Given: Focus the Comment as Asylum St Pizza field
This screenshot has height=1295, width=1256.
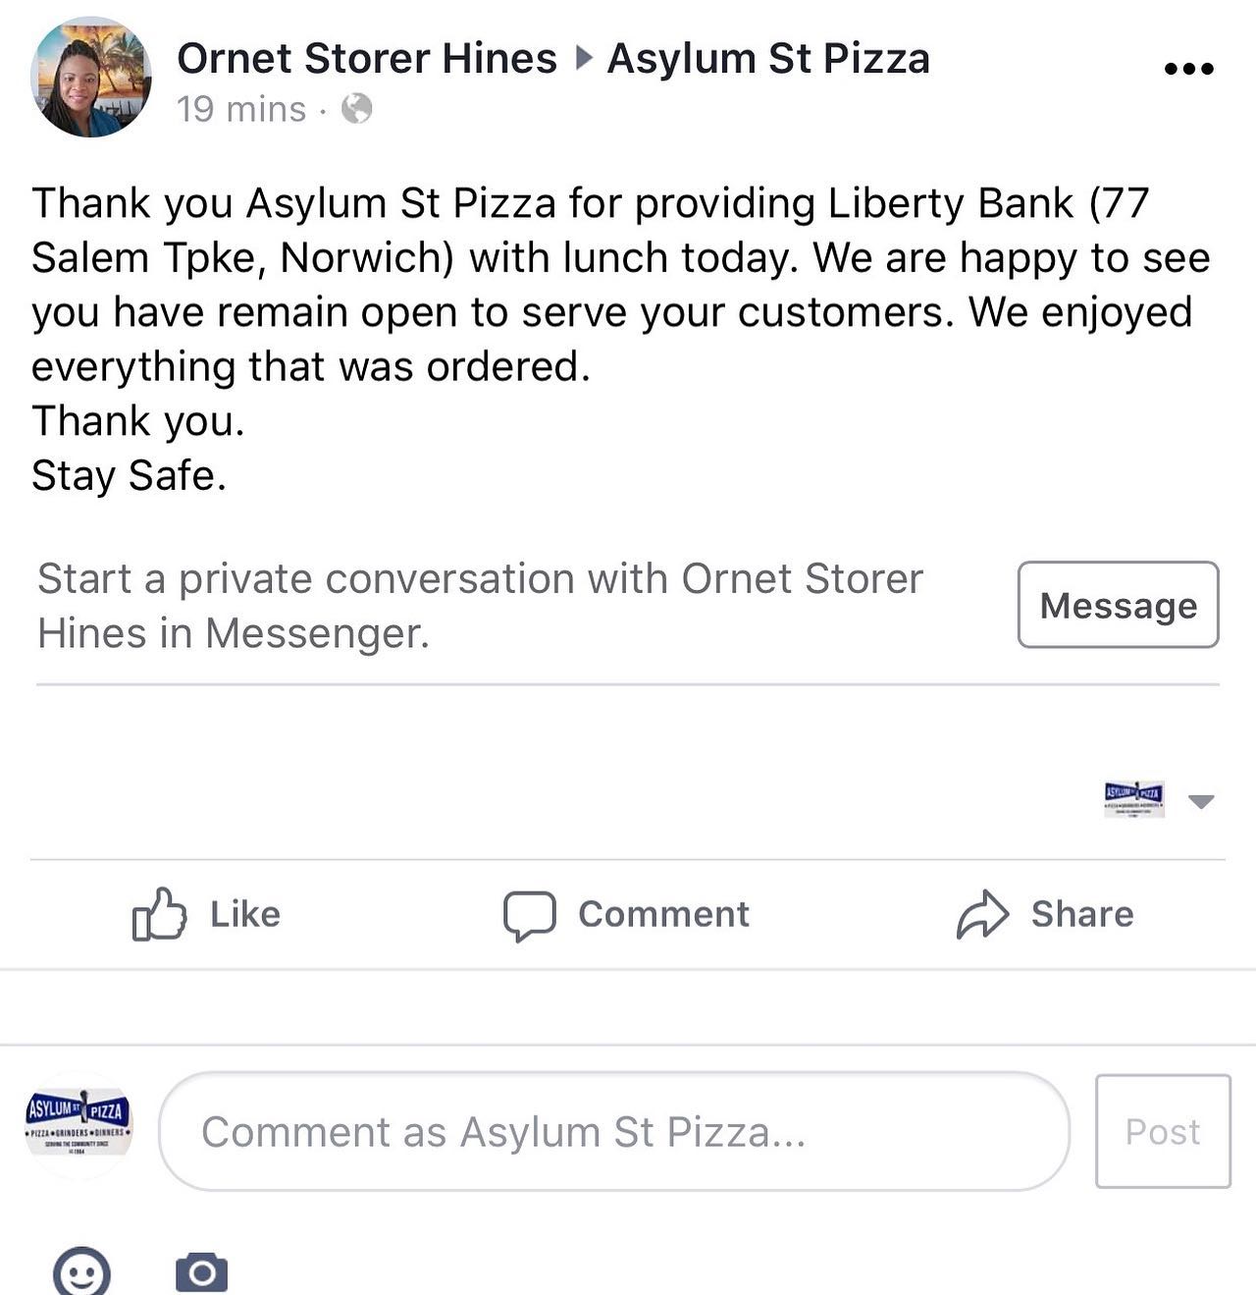Looking at the screenshot, I should point(613,1132).
